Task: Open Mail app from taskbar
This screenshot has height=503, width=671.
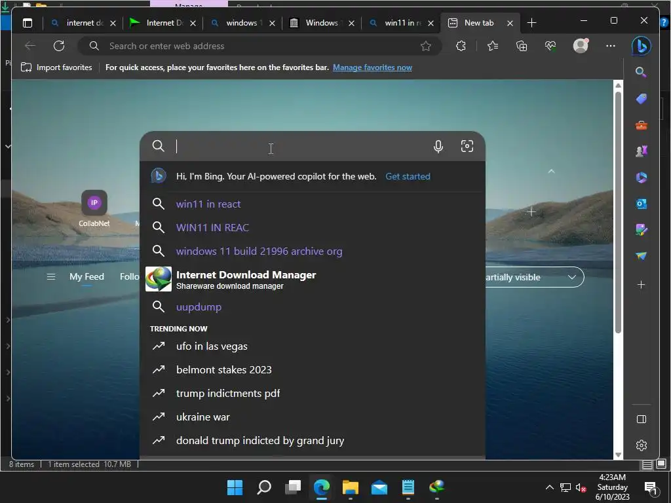Action: pos(379,487)
